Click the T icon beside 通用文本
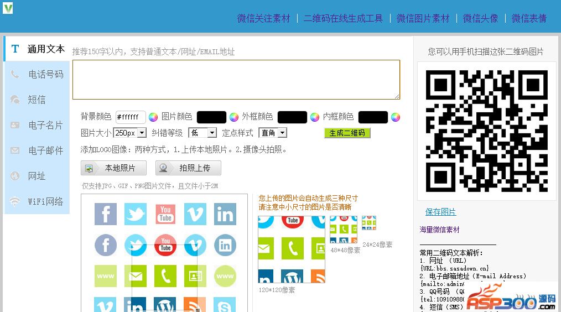 pyautogui.click(x=15, y=49)
